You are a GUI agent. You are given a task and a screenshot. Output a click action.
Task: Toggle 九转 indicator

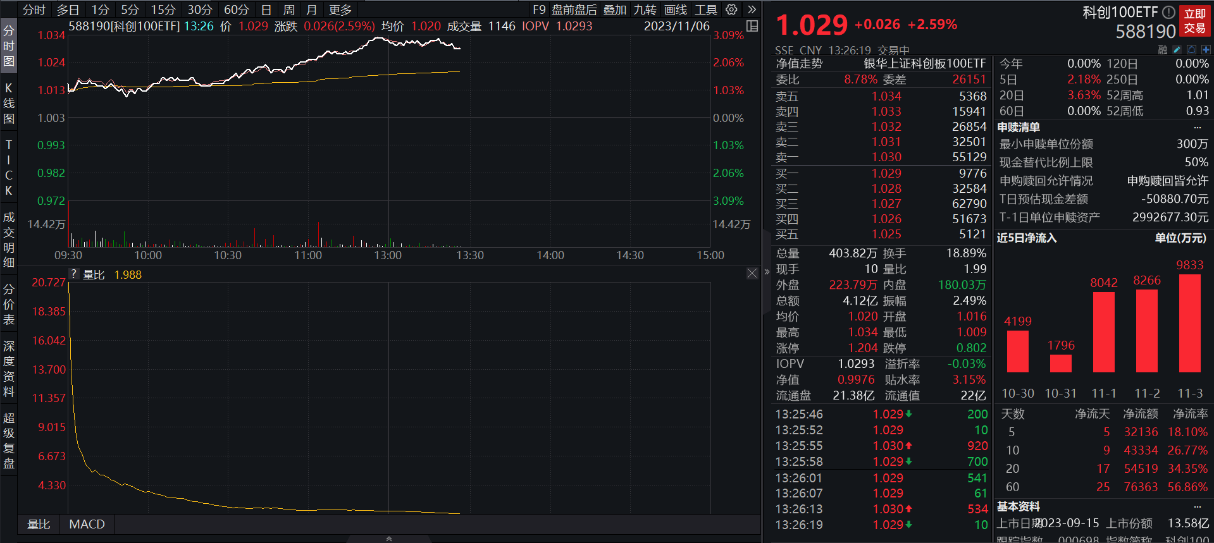coord(645,9)
